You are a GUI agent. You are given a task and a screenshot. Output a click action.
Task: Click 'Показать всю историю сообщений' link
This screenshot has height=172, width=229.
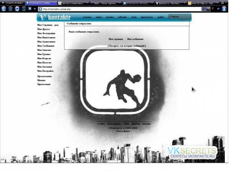(127, 46)
